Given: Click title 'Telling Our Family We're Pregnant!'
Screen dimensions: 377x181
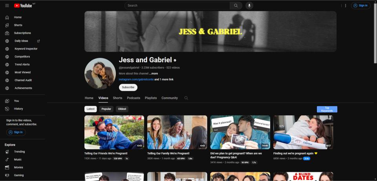Looking at the screenshot, I should tap(168, 153).
